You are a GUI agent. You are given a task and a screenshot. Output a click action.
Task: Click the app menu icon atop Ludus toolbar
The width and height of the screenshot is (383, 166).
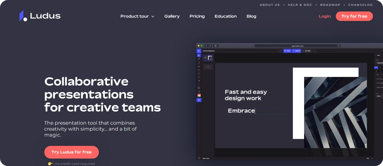pyautogui.click(x=199, y=51)
